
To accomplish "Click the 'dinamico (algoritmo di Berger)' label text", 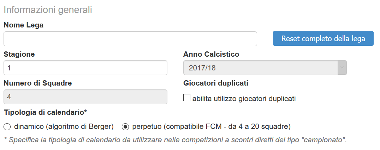I will click(x=64, y=126).
